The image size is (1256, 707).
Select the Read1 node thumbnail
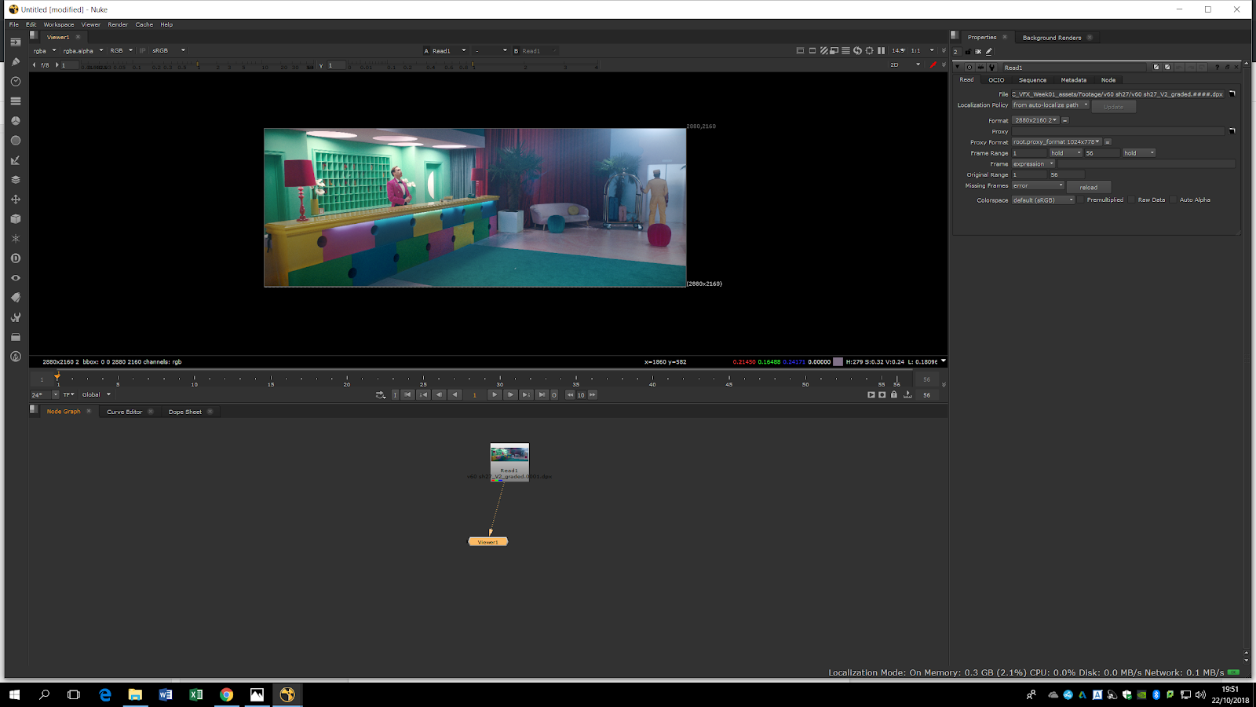click(509, 455)
